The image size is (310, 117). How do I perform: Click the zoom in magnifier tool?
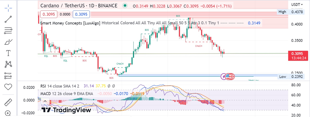pyautogui.click(x=8, y=113)
